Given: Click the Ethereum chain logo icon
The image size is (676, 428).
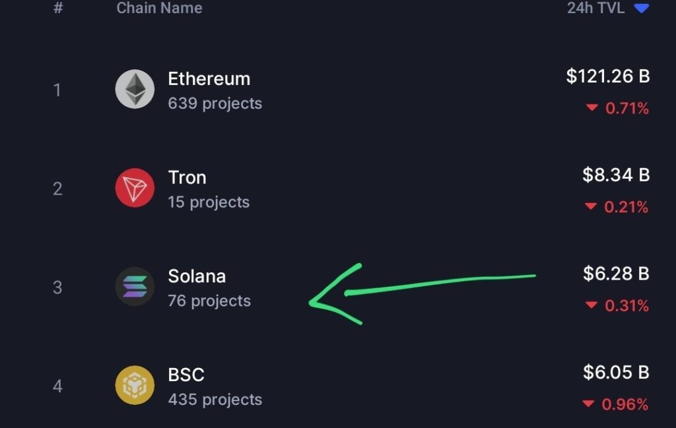Looking at the screenshot, I should 135,89.
